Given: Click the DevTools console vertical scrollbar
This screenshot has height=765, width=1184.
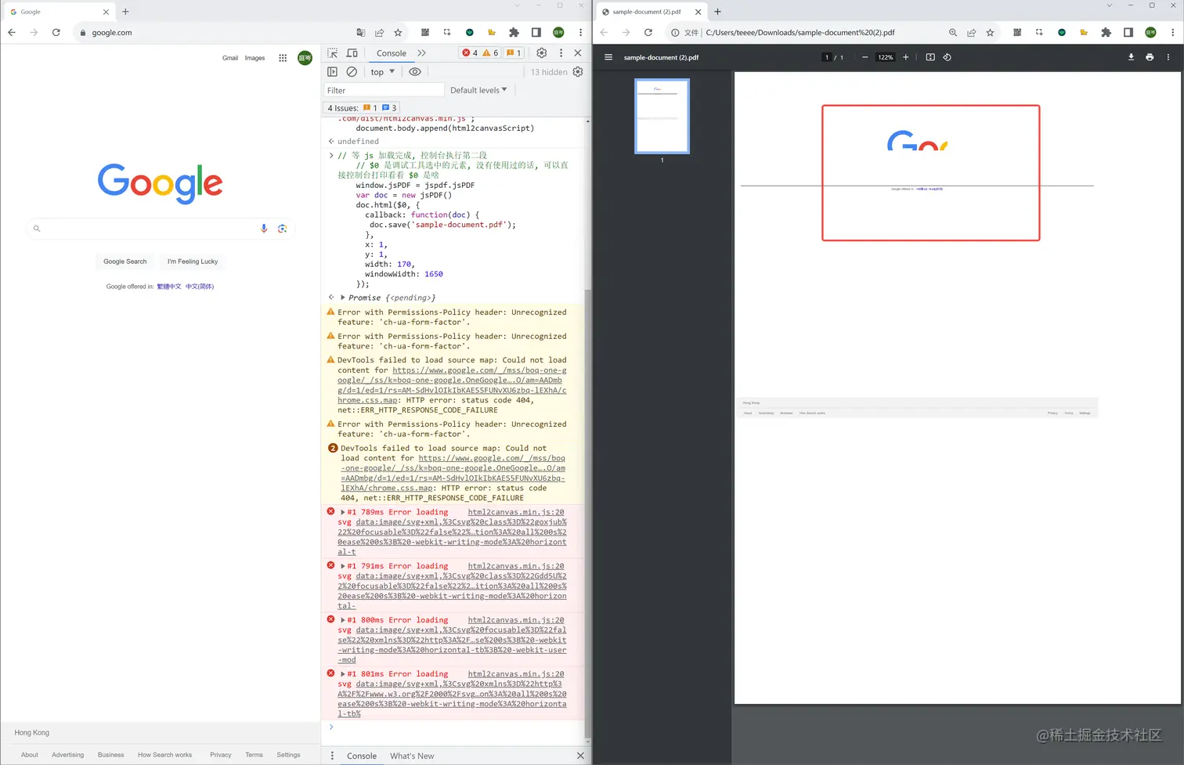Looking at the screenshot, I should pos(587,513).
